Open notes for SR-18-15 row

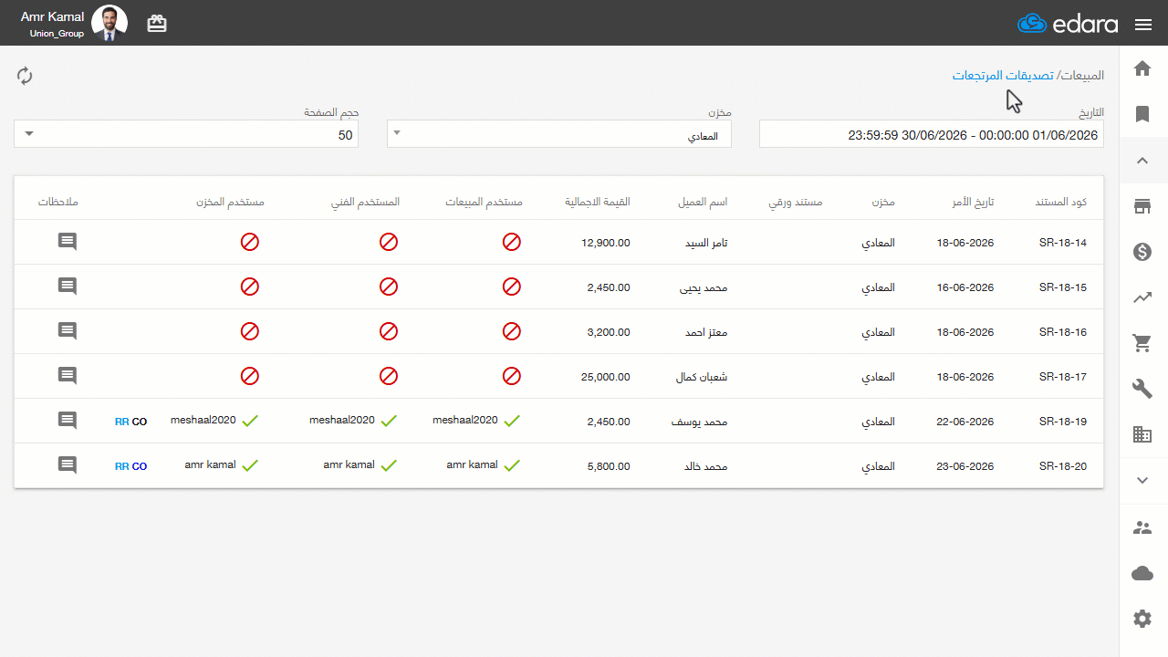(68, 287)
